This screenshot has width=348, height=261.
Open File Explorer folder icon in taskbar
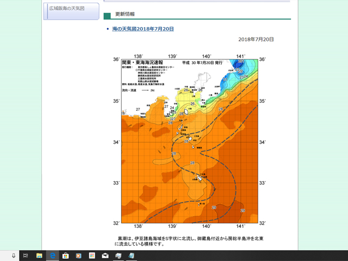[x=39, y=255]
